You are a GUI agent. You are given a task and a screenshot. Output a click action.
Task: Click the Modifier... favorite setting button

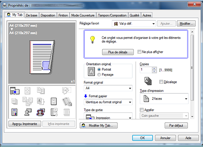pos(186,24)
